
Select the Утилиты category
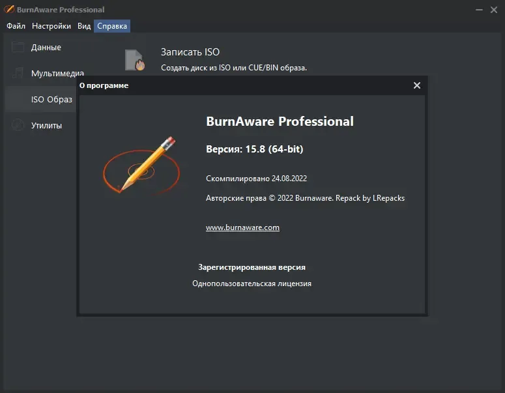tap(46, 126)
